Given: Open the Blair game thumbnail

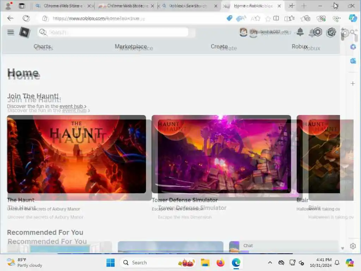Looking at the screenshot, I should pyautogui.click(x=318, y=154).
